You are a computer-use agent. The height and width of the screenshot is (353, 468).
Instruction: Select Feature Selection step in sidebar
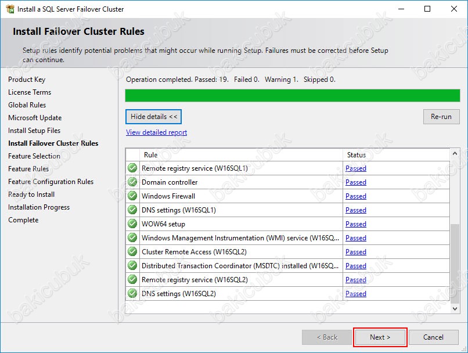[34, 156]
